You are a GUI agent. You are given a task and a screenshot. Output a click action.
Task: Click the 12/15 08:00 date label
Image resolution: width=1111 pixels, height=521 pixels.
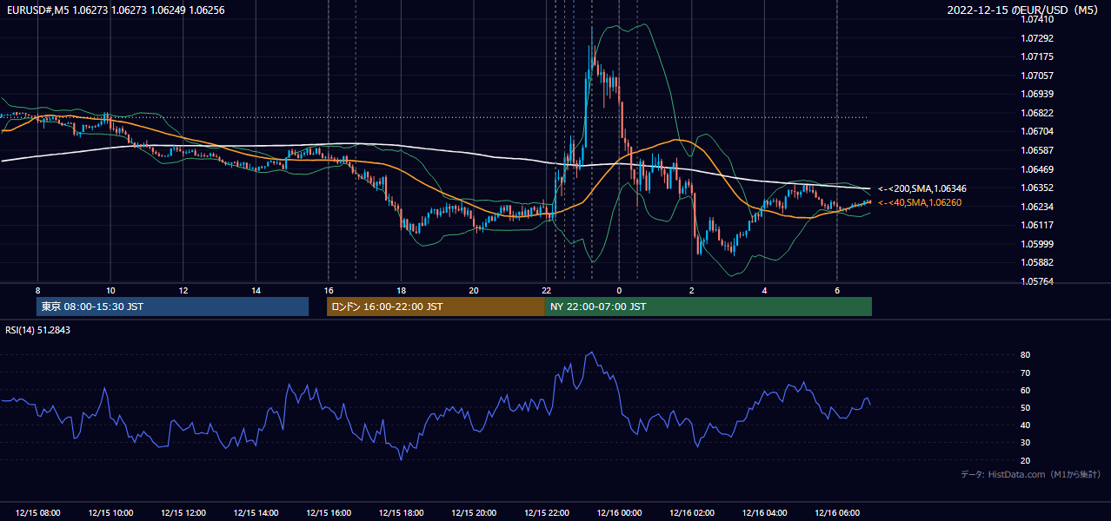tap(38, 513)
